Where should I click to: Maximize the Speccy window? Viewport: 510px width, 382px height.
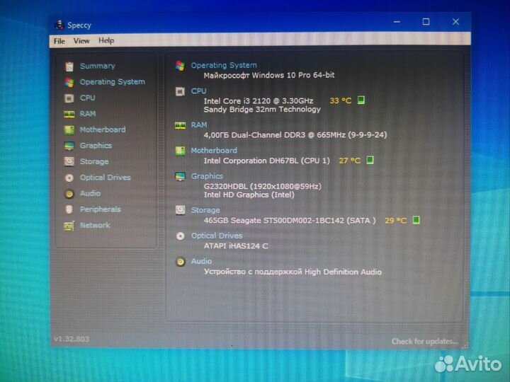click(426, 22)
